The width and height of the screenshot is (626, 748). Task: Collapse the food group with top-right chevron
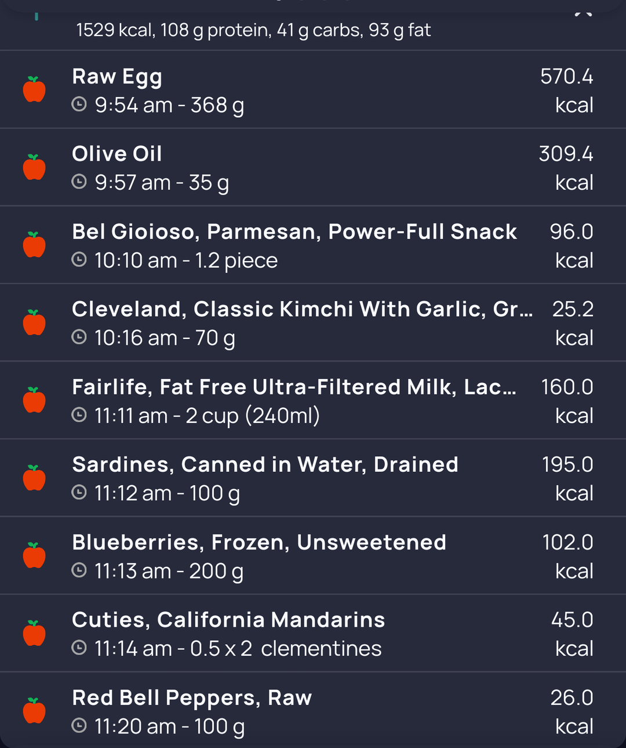[x=583, y=13]
